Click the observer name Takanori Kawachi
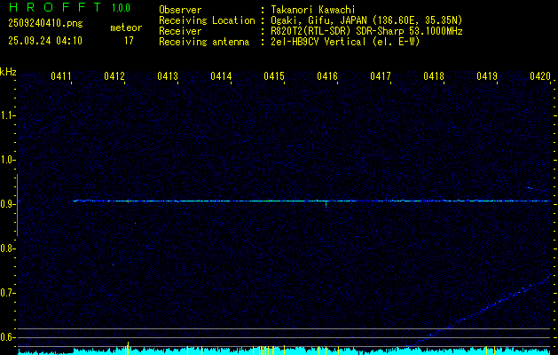 [313, 10]
